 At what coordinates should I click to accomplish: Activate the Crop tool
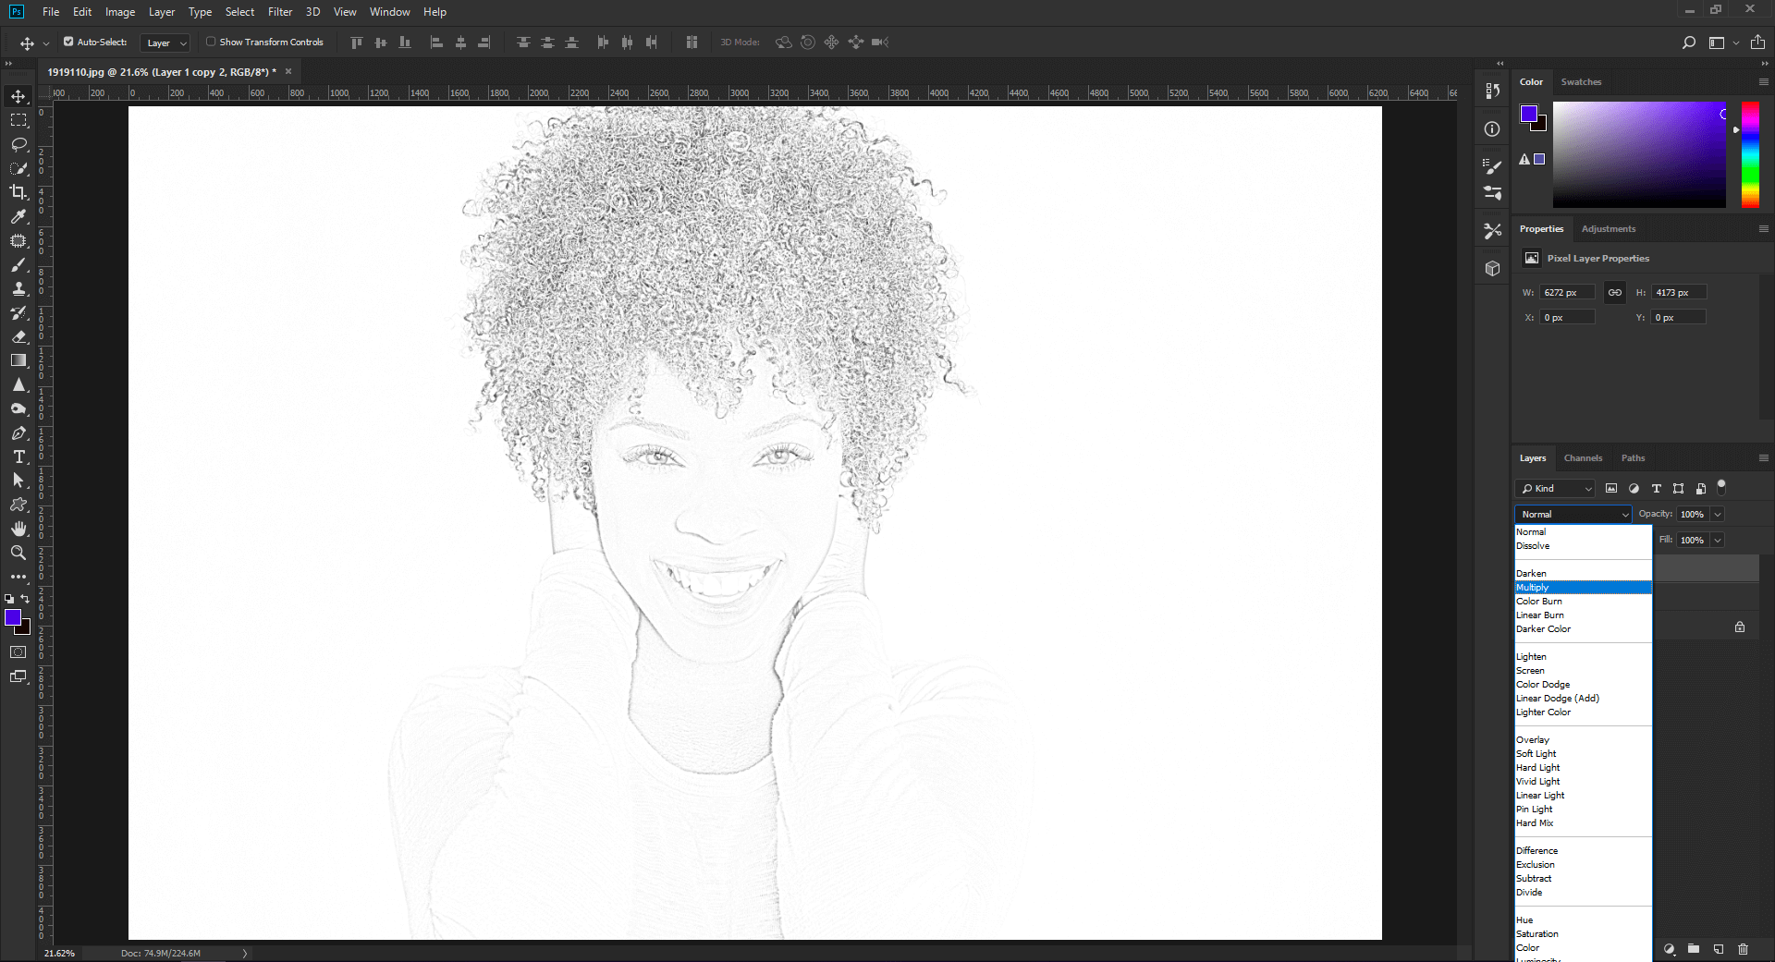tap(18, 193)
